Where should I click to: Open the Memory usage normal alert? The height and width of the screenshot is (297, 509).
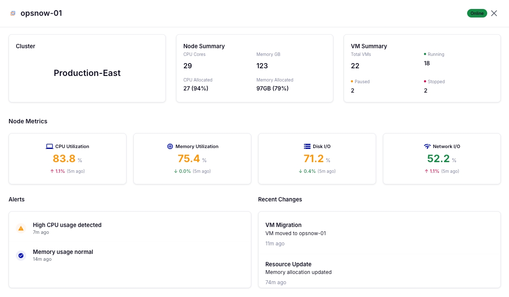[63, 252]
